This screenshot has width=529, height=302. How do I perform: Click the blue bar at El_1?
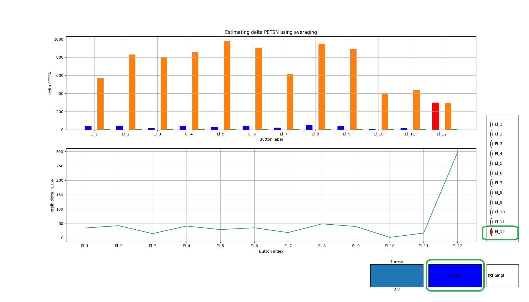pyautogui.click(x=88, y=128)
